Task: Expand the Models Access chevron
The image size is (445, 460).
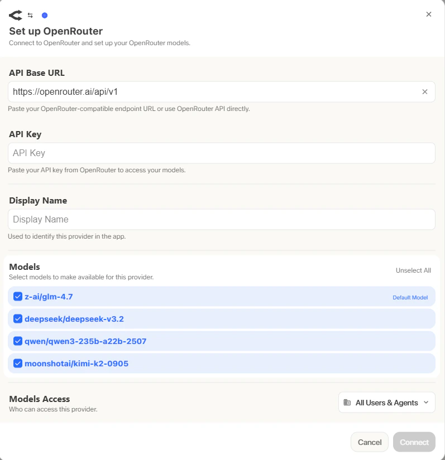Action: pyautogui.click(x=427, y=402)
